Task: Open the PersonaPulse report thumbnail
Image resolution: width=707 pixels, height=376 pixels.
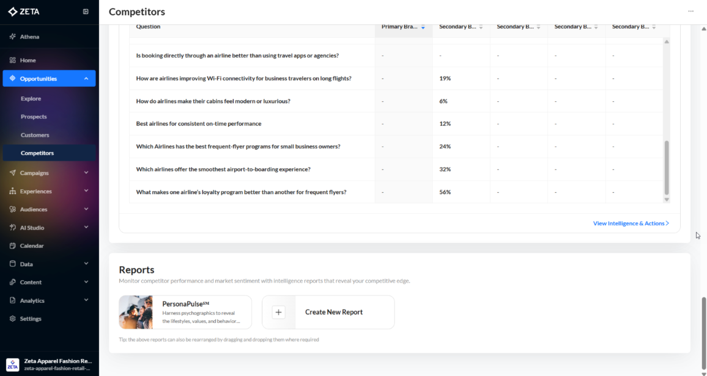Action: (136, 312)
